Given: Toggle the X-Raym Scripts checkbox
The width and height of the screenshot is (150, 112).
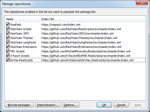Looking at the screenshot, I should 8,55.
